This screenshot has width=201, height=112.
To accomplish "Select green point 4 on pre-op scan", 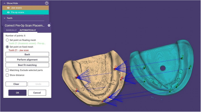I will pos(189,68).
